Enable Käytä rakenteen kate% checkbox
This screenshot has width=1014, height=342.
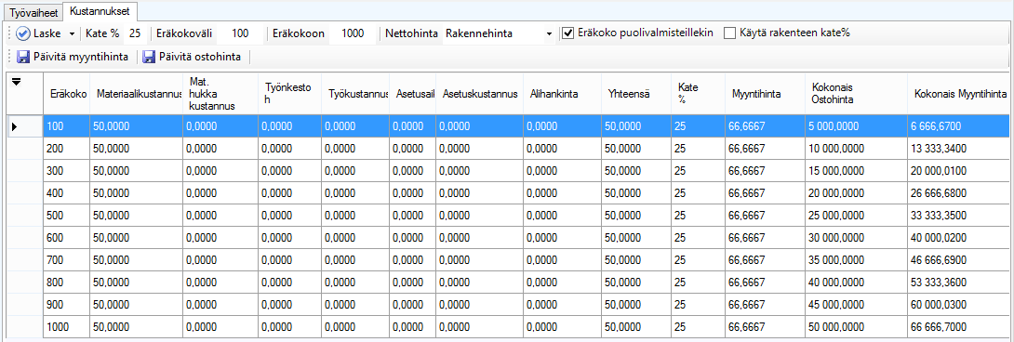(729, 33)
